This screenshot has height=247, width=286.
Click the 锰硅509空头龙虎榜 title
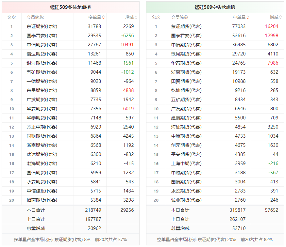[x=215, y=7]
